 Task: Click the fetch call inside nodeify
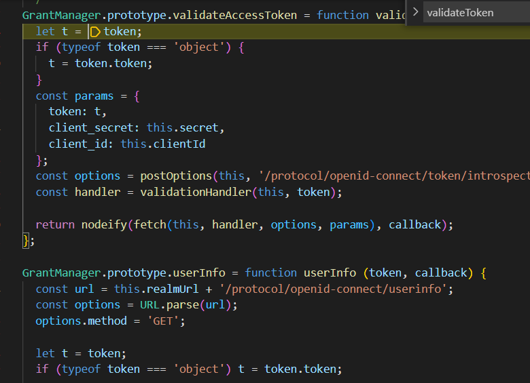[150, 224]
